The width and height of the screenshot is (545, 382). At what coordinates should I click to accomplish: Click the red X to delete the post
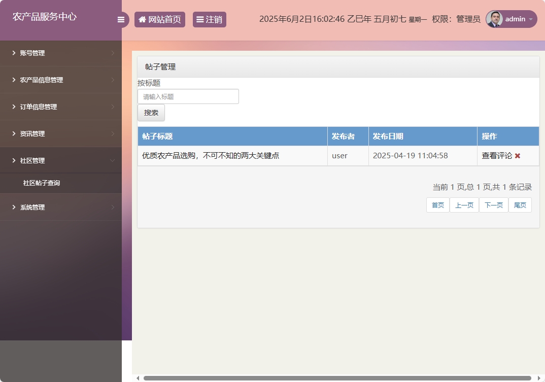(x=517, y=156)
